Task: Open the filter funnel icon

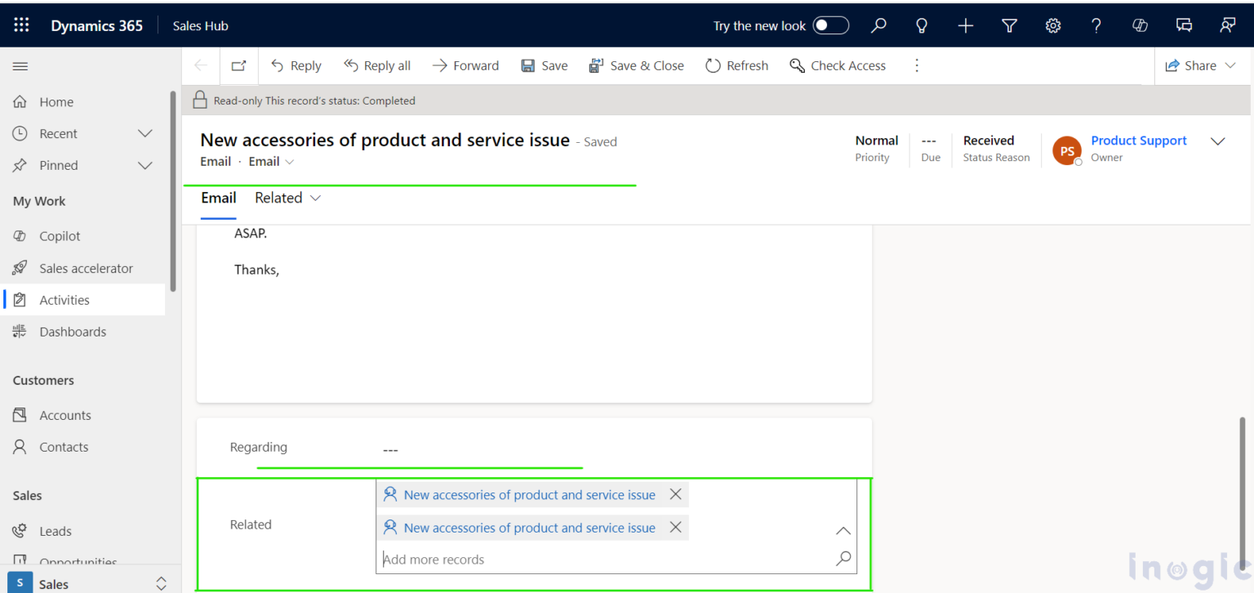Action: click(x=1009, y=25)
